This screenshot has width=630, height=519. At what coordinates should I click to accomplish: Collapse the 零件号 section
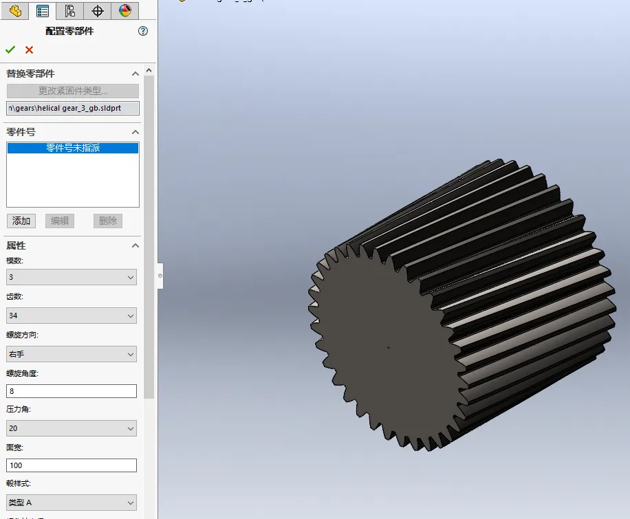click(135, 132)
